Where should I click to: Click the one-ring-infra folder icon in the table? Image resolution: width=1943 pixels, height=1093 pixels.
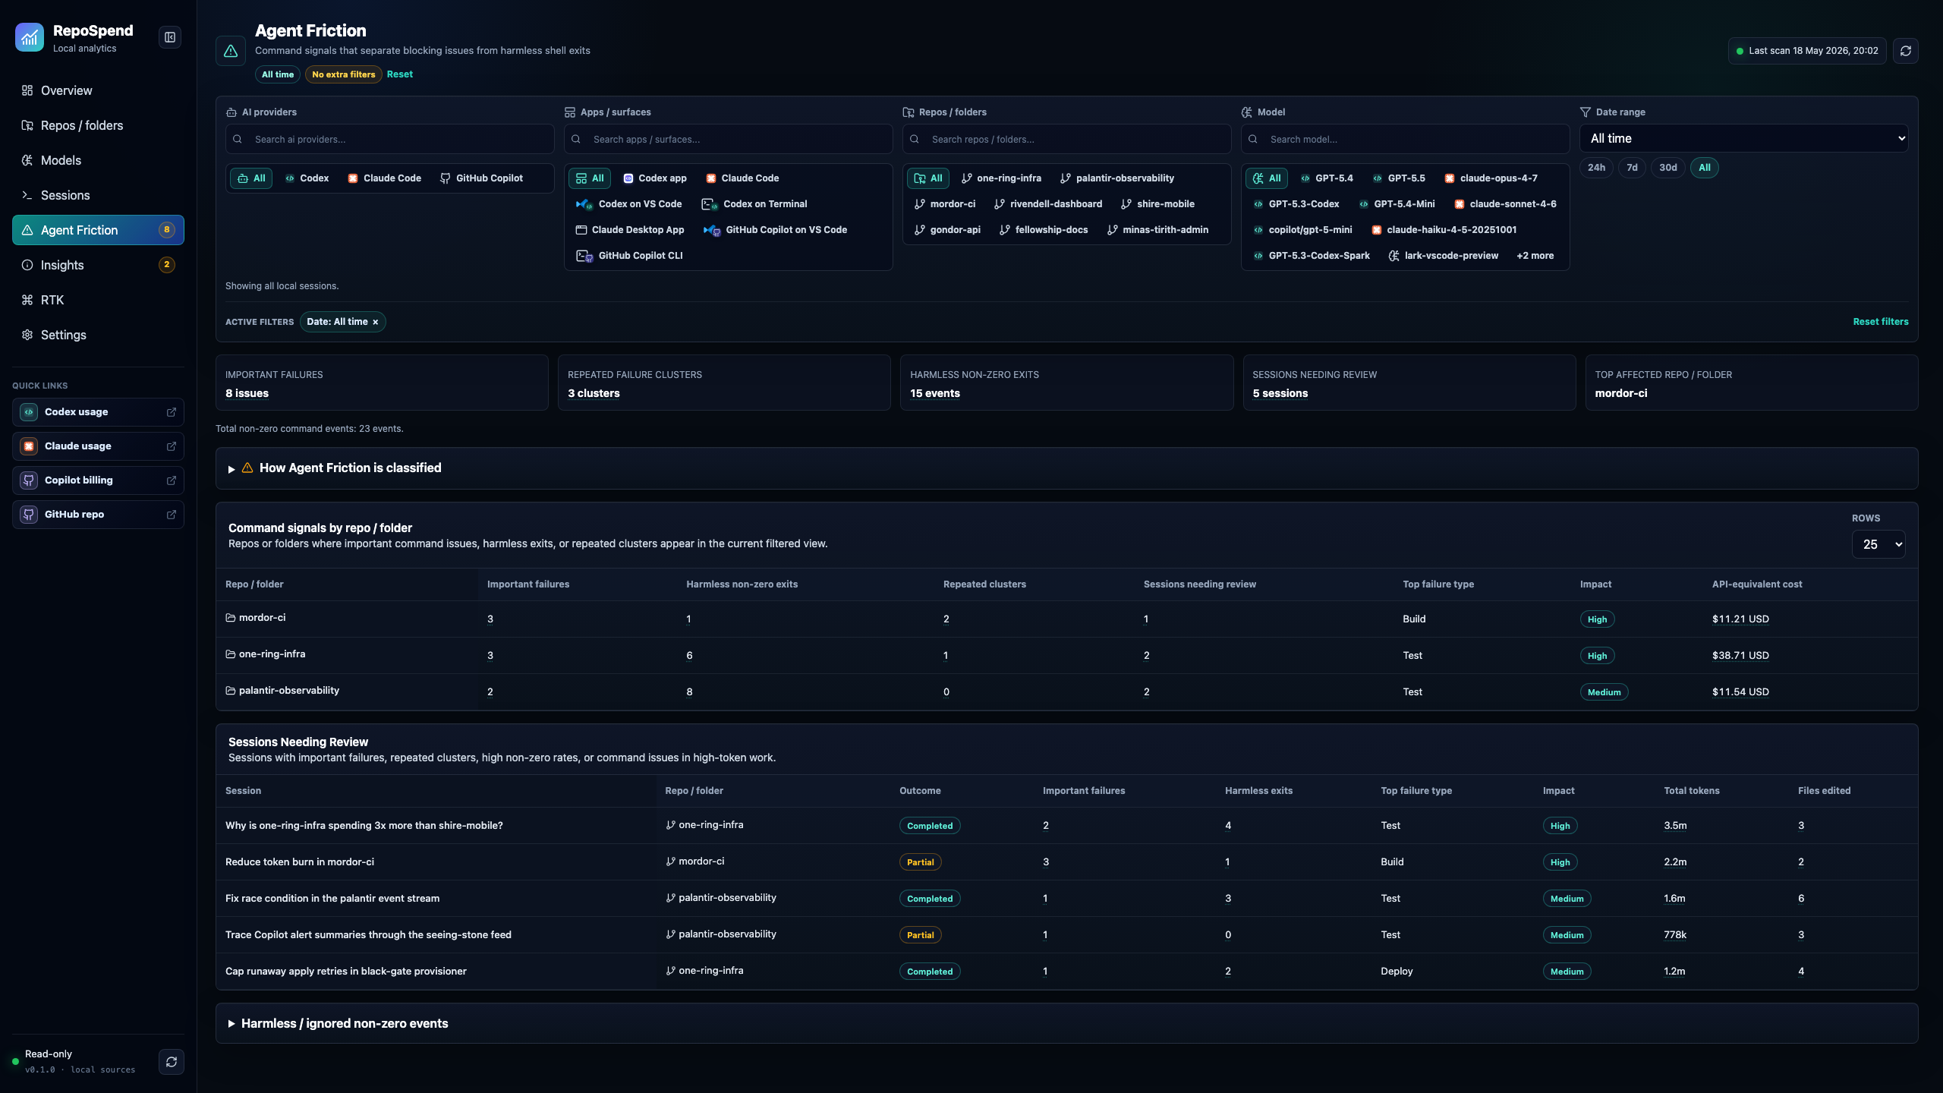click(230, 654)
